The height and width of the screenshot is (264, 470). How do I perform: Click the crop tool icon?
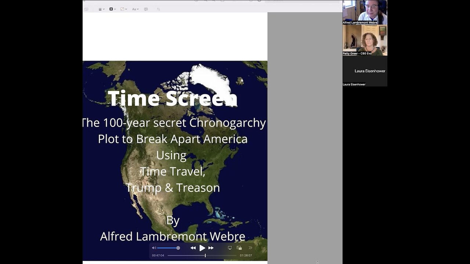click(x=158, y=9)
